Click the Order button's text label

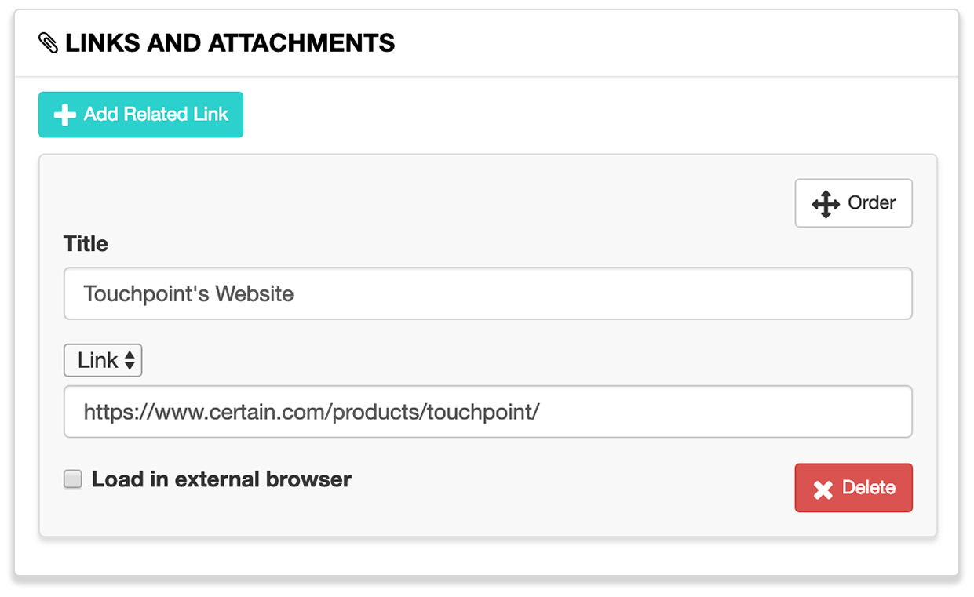click(x=871, y=203)
